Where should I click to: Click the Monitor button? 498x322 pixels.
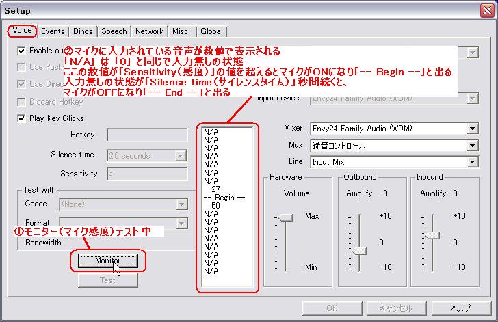pos(107,260)
